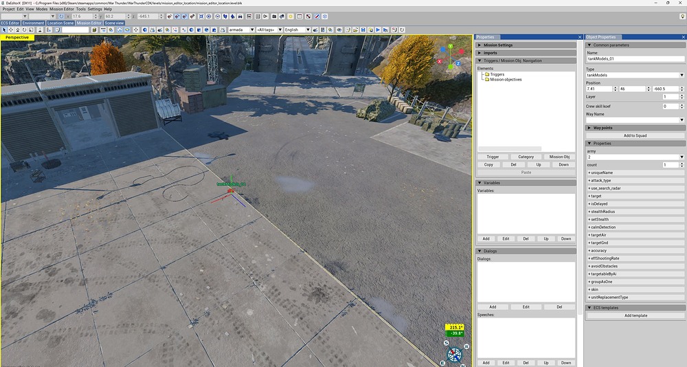Collapse the Dialogs section
This screenshot has width=687, height=367.
[526, 252]
